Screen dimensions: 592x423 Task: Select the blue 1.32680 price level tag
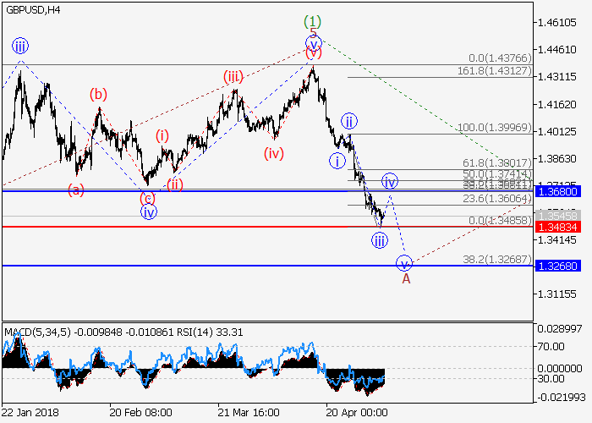[561, 266]
